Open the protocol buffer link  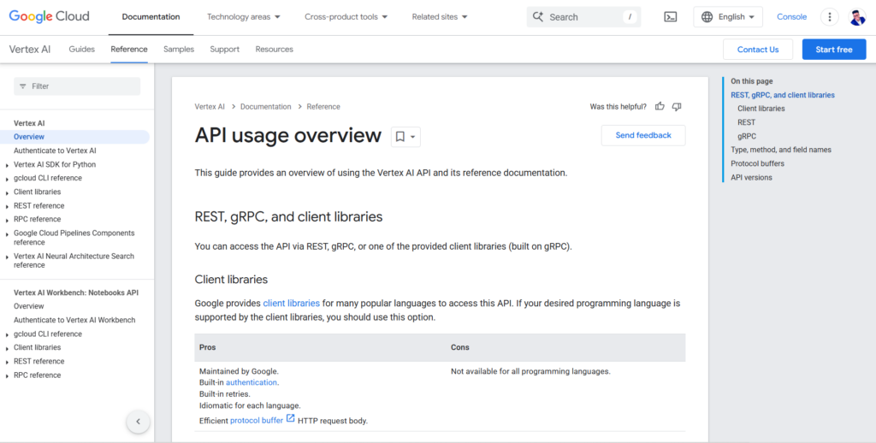(257, 421)
